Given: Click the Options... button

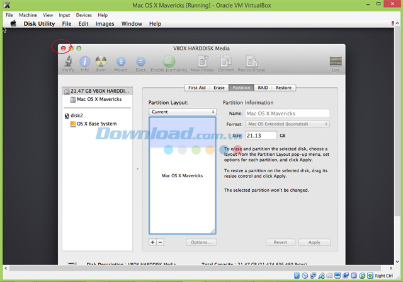Looking at the screenshot, I should [x=201, y=242].
